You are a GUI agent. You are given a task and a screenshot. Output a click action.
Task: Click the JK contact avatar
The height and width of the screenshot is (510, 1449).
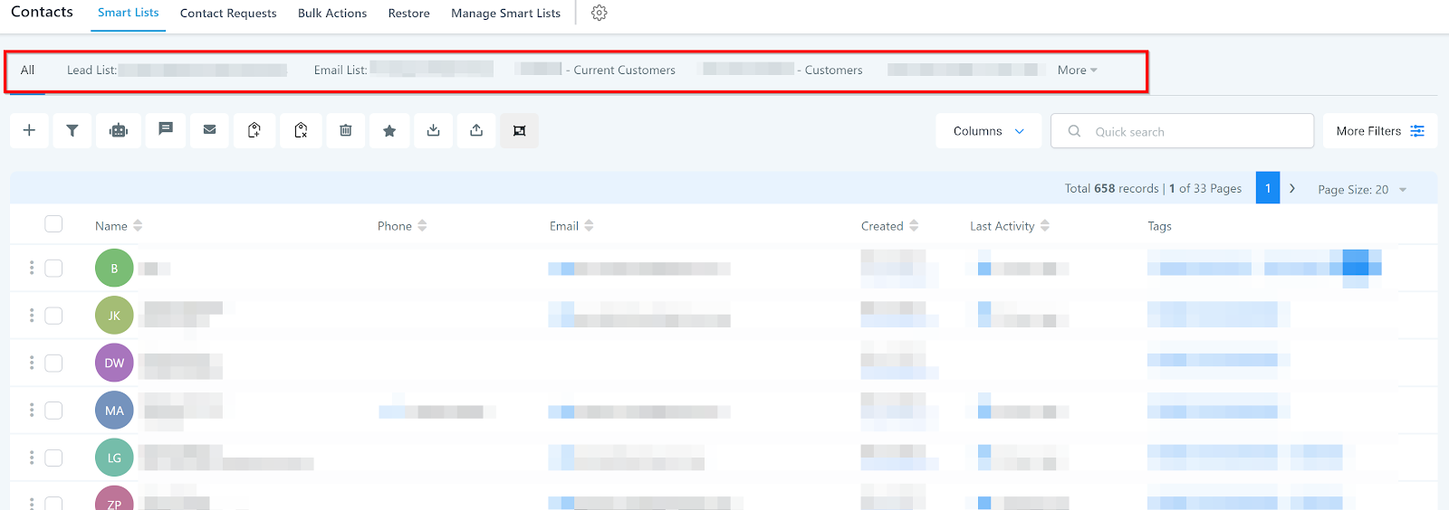[x=114, y=315]
